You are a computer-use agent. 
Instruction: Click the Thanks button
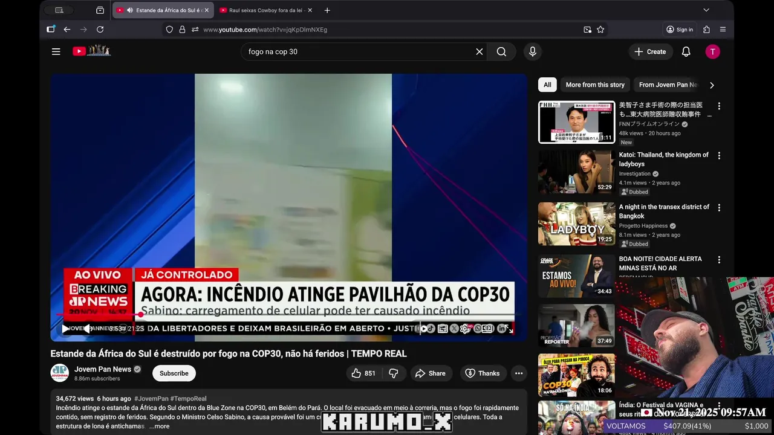[483, 373]
